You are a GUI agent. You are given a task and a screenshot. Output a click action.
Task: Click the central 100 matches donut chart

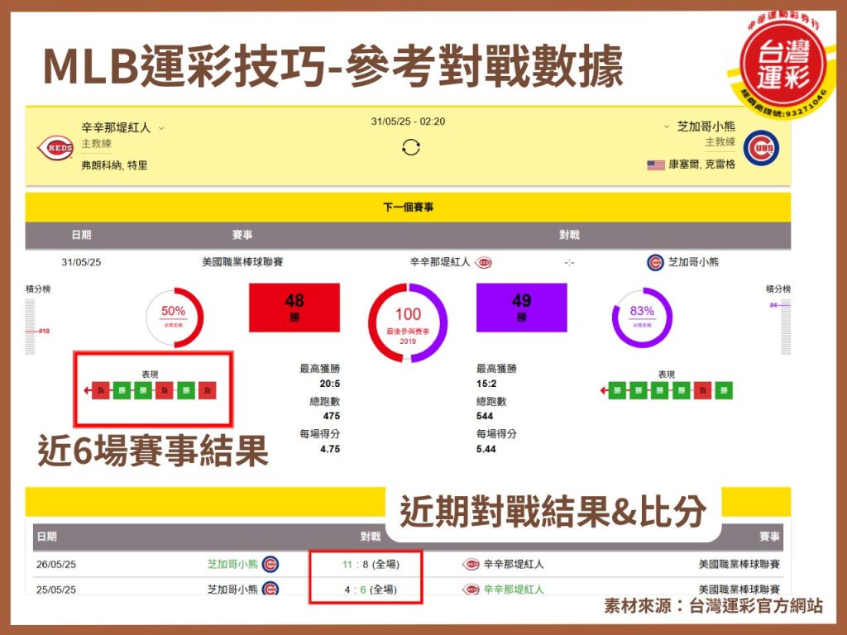pos(408,323)
